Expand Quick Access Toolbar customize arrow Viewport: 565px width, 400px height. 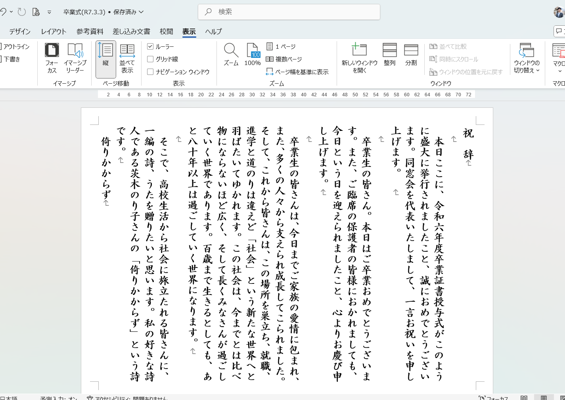pyautogui.click(x=49, y=12)
